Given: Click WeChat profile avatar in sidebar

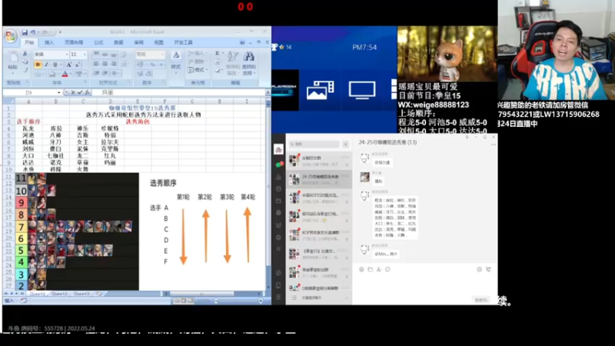Looking at the screenshot, I should [x=278, y=149].
